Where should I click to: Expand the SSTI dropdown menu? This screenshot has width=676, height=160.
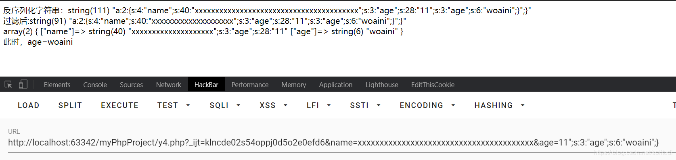pos(365,105)
